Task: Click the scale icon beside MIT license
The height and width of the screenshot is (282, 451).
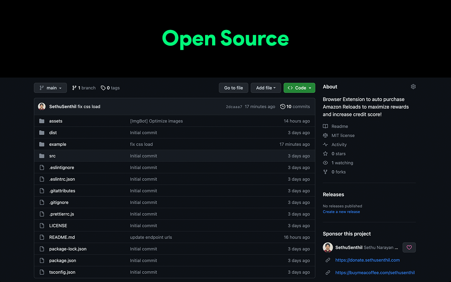Action: pos(325,135)
